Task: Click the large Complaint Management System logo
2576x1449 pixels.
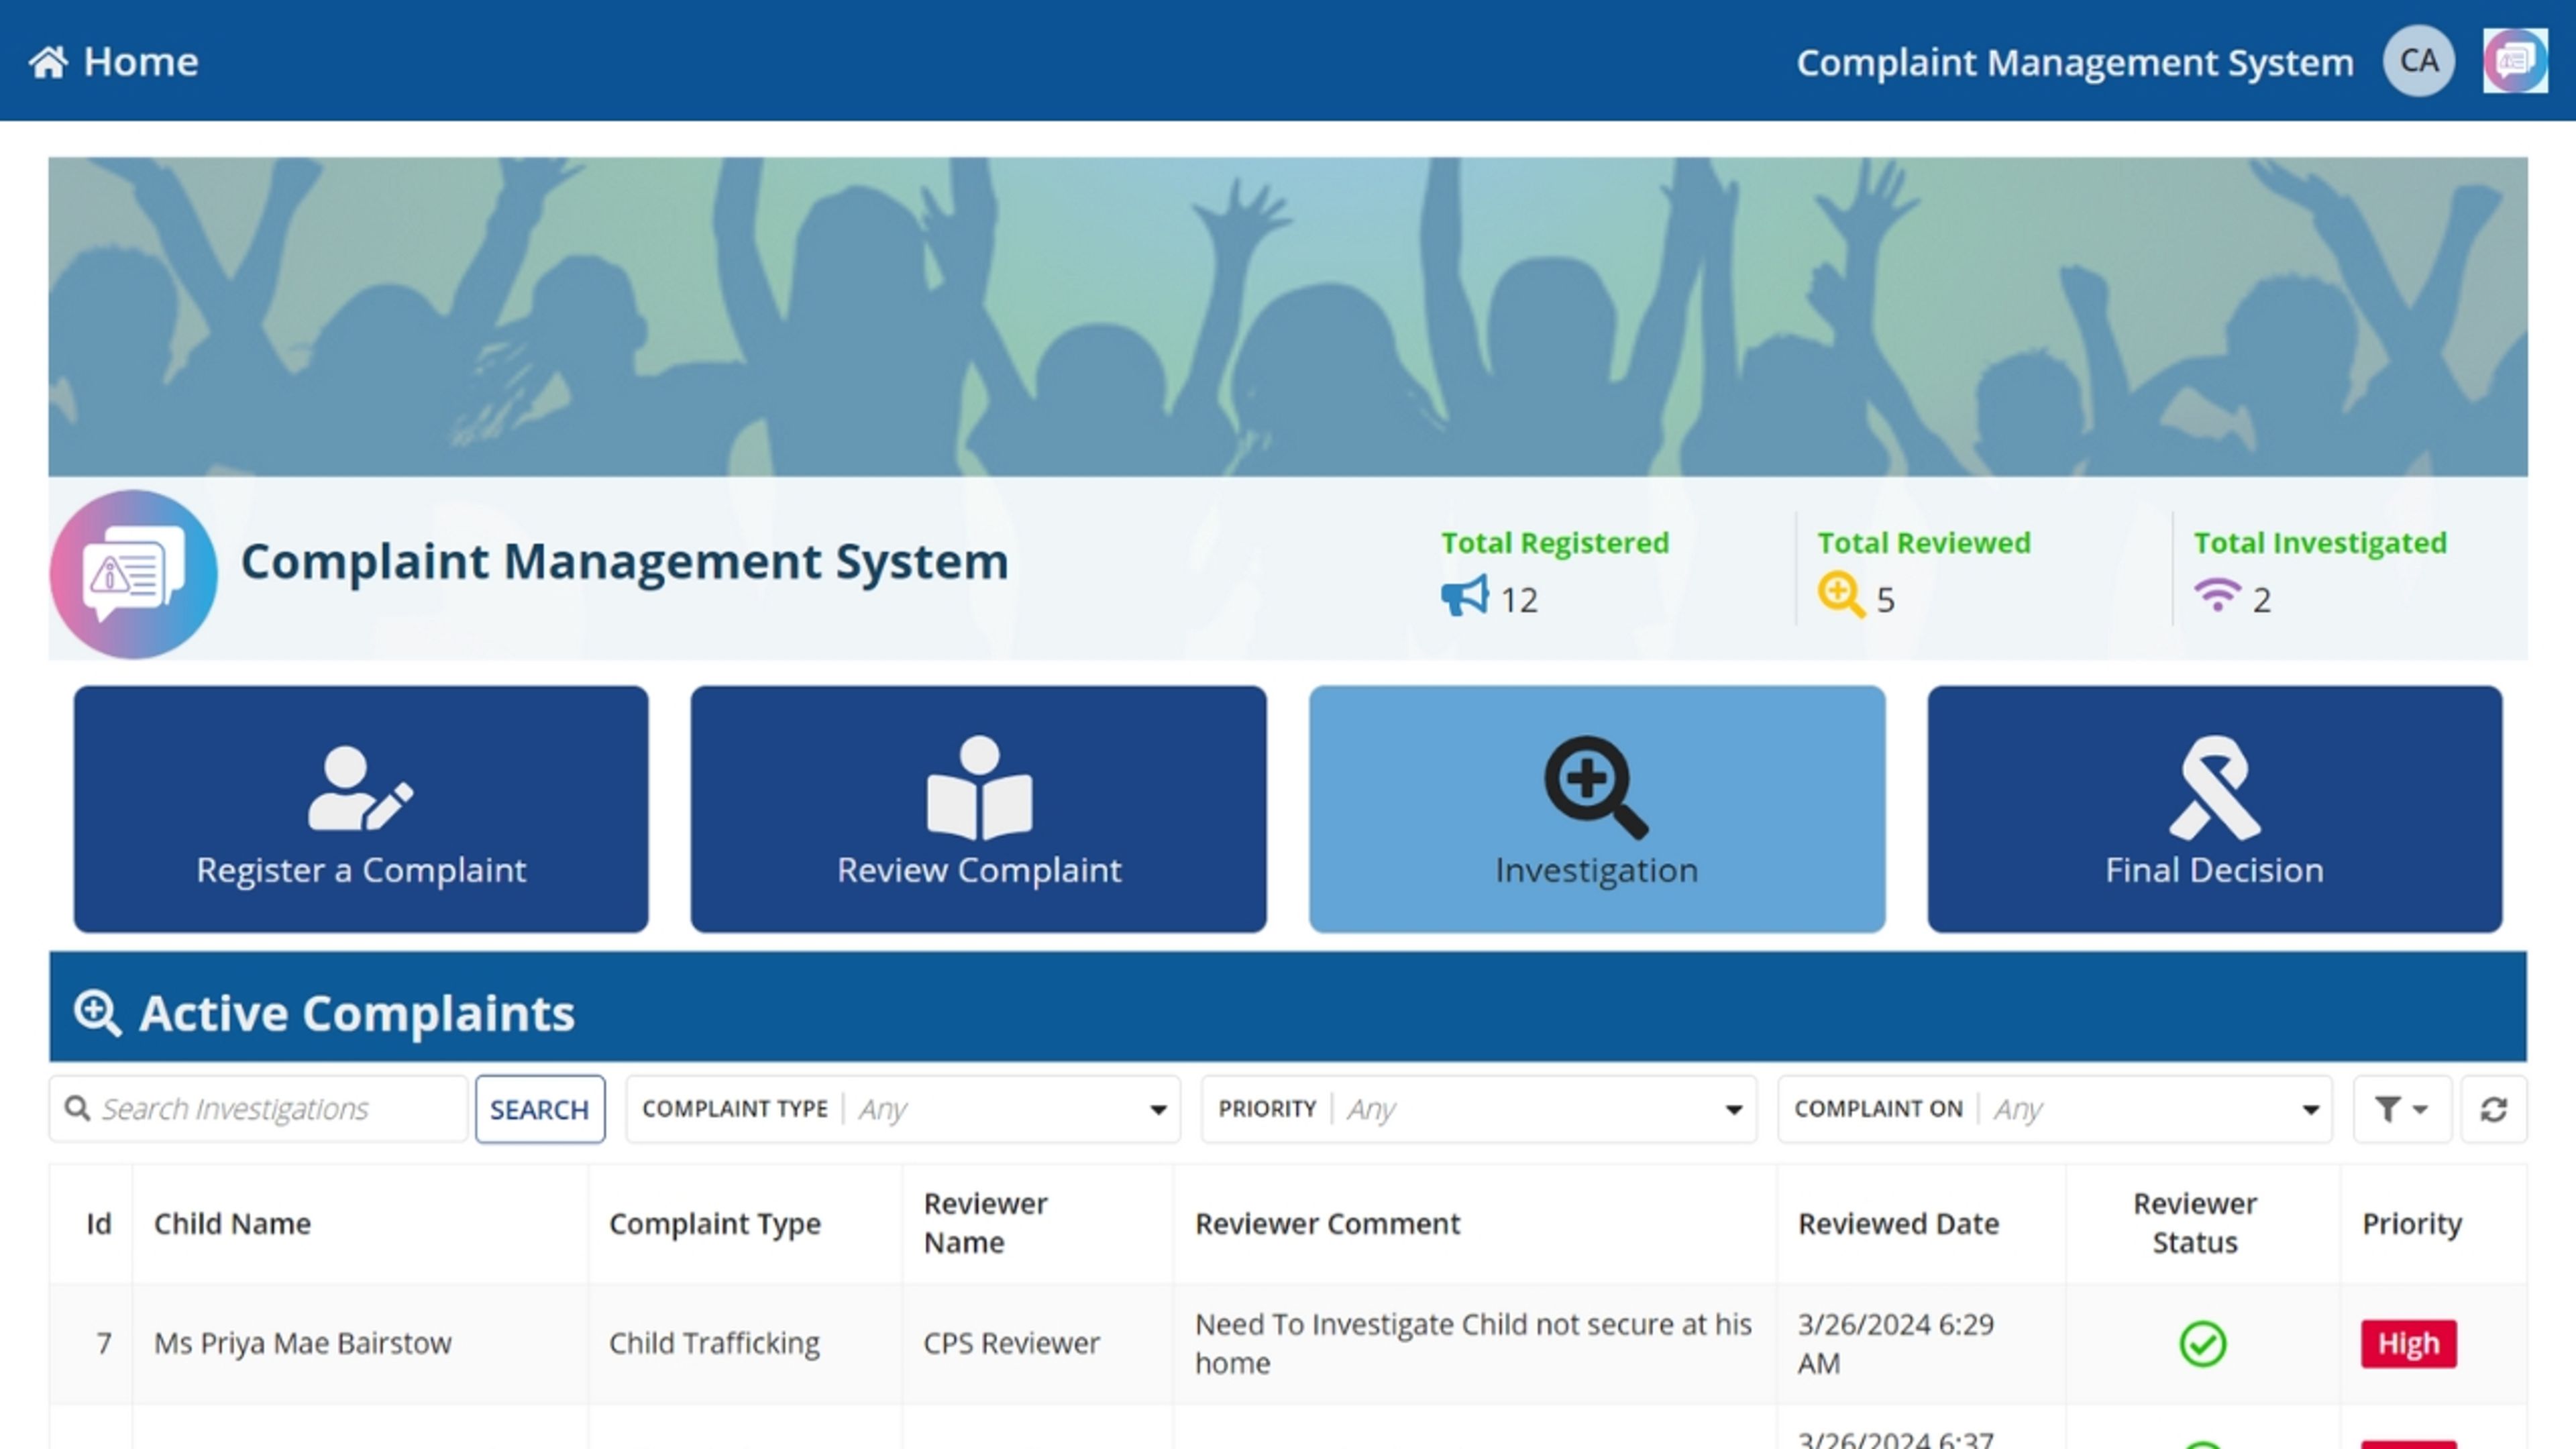Action: 133,574
